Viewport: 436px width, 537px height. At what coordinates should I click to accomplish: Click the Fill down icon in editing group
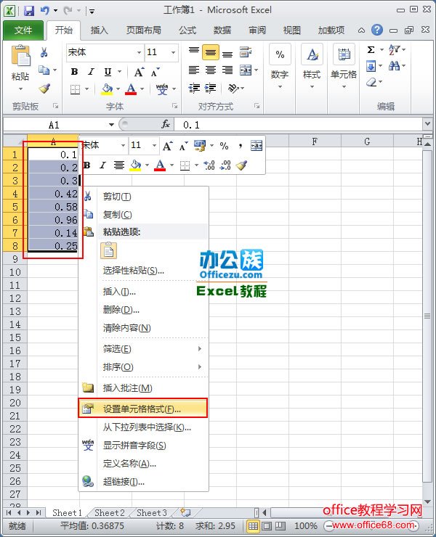(371, 66)
